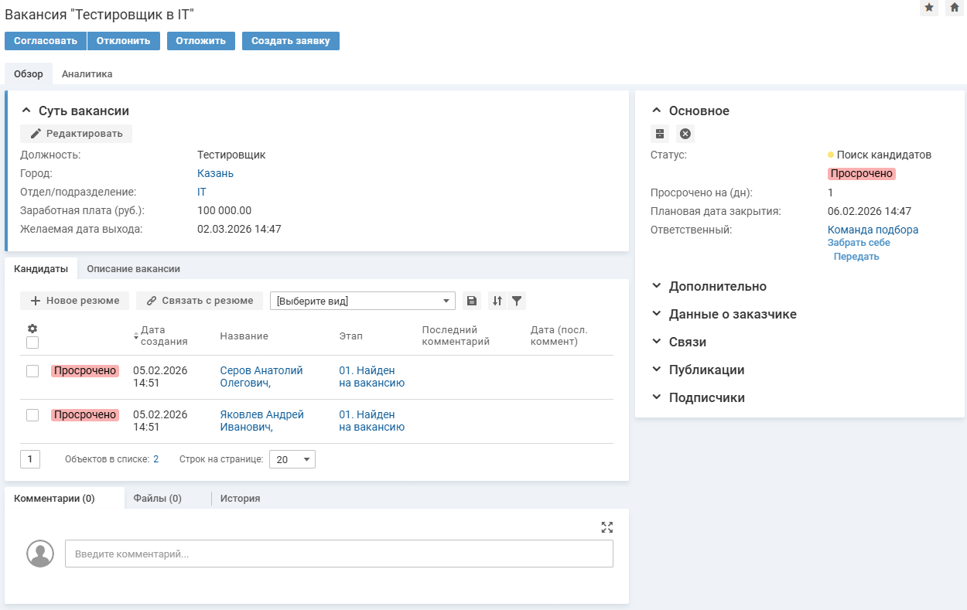Tick the checkbox for Серов Анатолий Олегович

tap(32, 371)
